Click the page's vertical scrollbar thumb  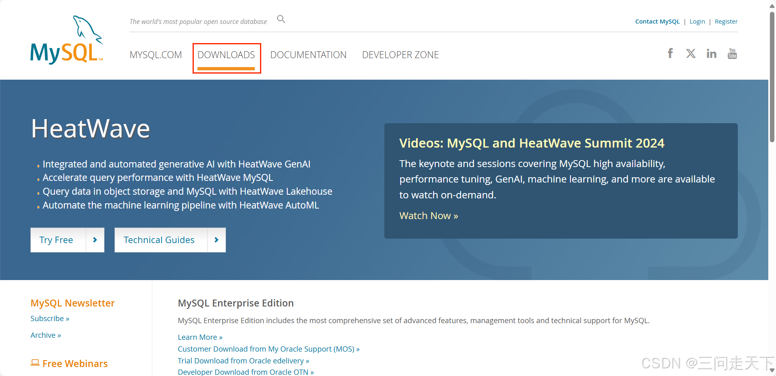[x=772, y=77]
